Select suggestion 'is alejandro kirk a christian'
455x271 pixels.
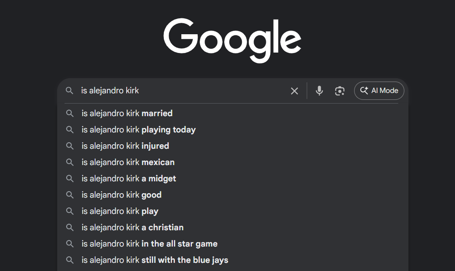point(233,227)
